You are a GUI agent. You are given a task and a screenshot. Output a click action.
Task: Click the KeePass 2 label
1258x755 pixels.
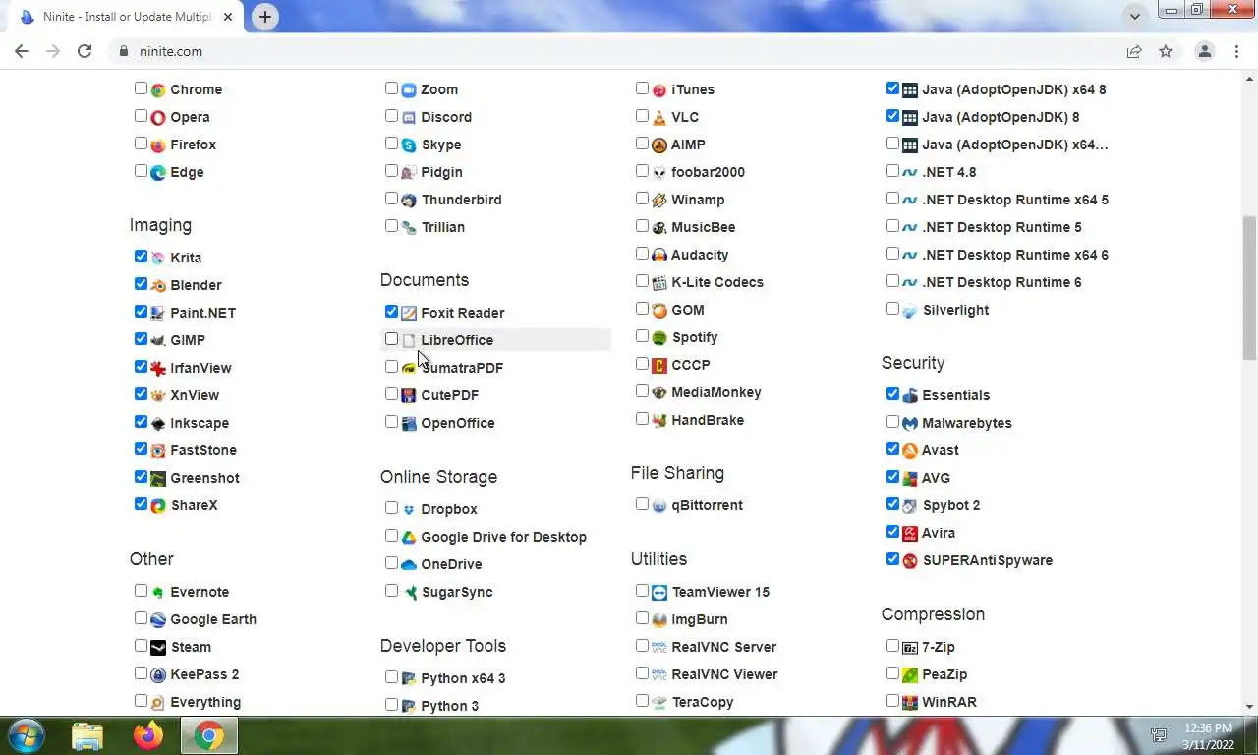tap(204, 674)
